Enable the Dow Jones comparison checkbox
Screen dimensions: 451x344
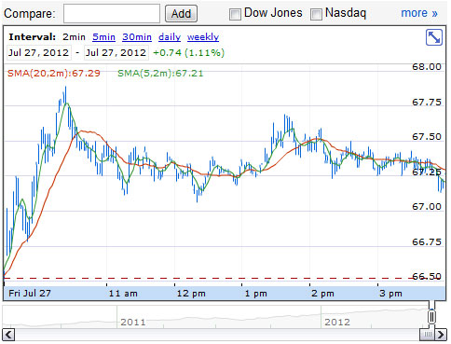click(x=235, y=14)
